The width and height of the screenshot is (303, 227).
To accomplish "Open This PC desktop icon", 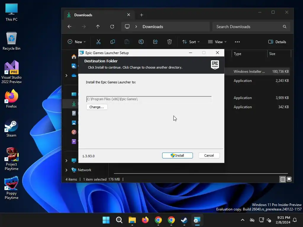I will coord(12,12).
